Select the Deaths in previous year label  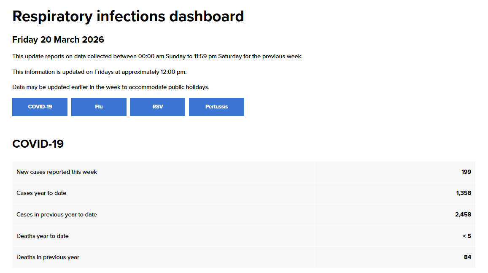click(48, 257)
